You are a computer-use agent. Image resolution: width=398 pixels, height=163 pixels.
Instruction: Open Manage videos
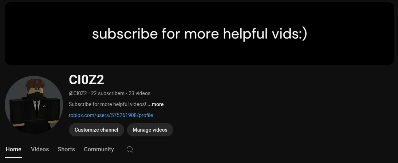[150, 130]
